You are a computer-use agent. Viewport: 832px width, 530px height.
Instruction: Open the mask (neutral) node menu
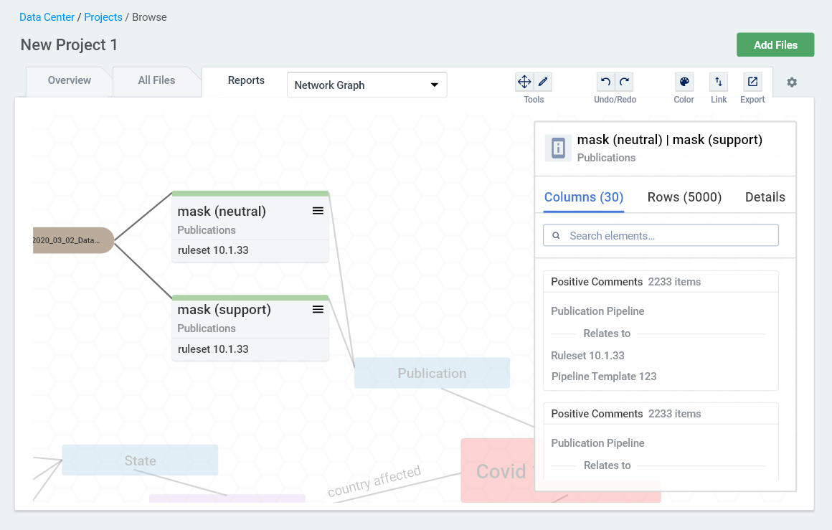pyautogui.click(x=318, y=211)
